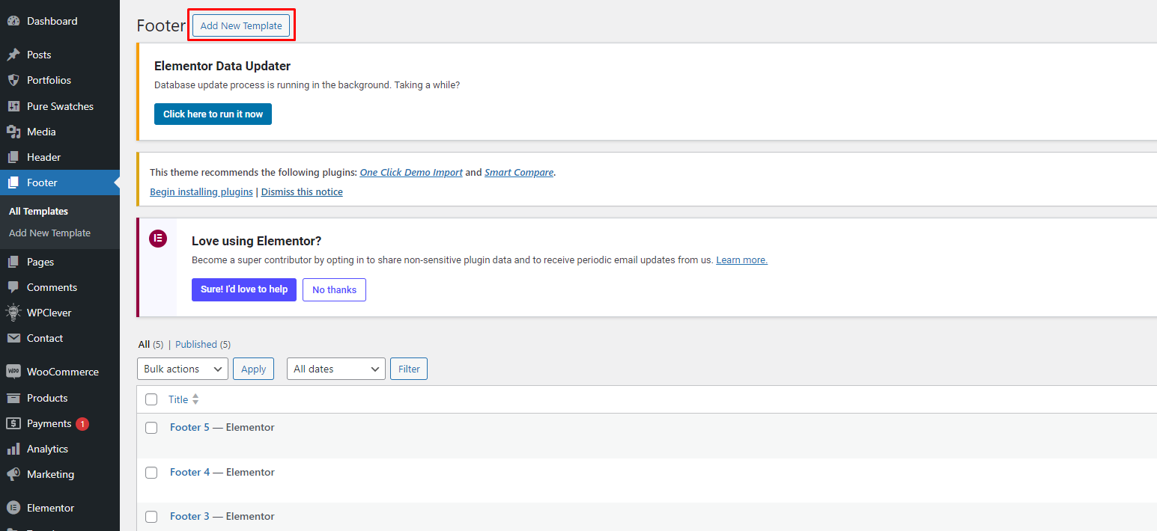Click the Portfolios shield icon
The image size is (1157, 531).
(x=13, y=80)
